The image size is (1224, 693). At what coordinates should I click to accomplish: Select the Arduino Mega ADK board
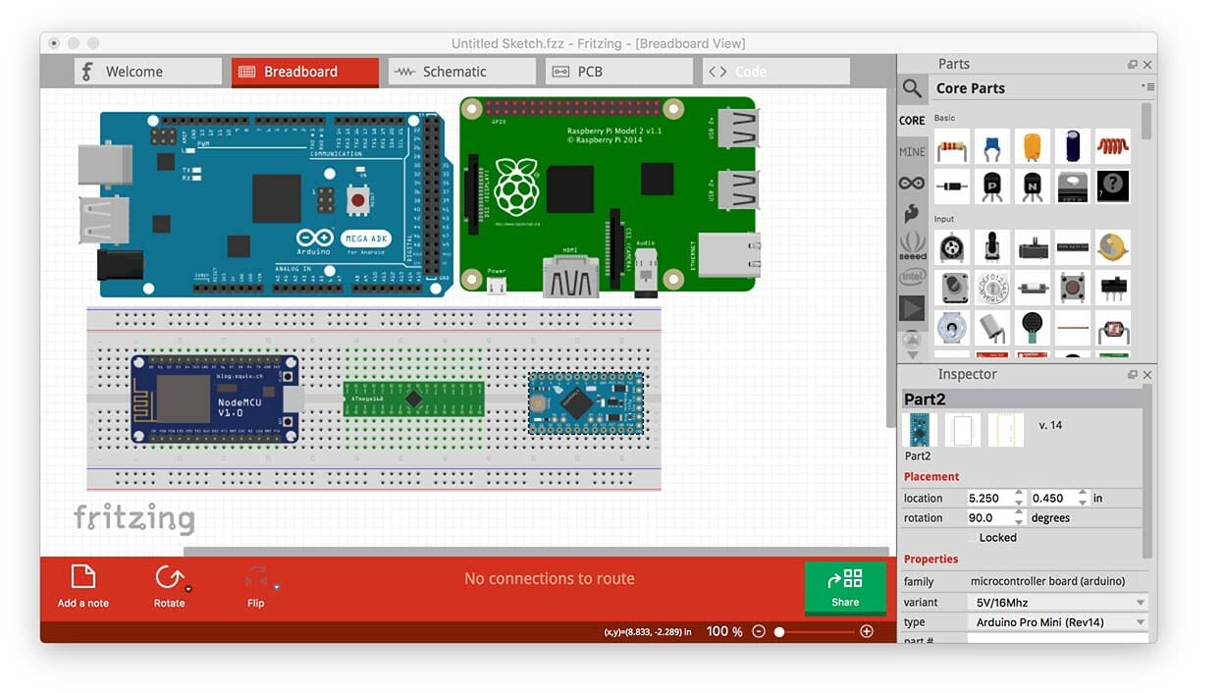(x=265, y=204)
